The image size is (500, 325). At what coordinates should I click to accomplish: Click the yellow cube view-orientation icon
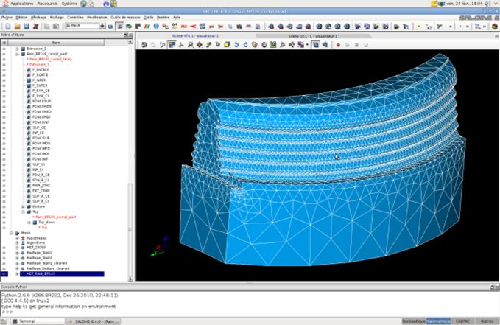point(227,45)
